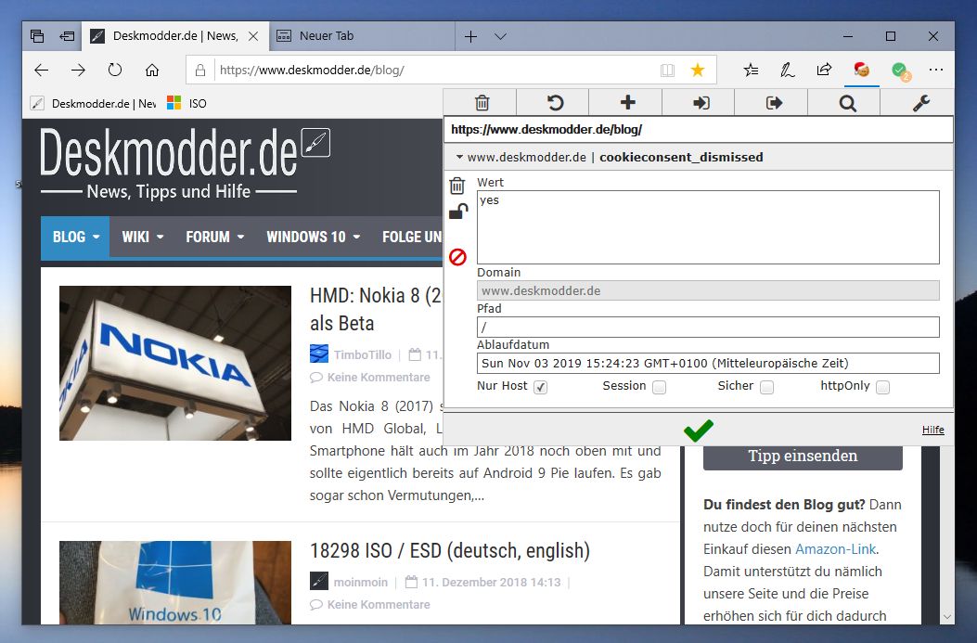Open the cookie import icon in the panel
Screen dimensions: 977x643
coord(701,103)
